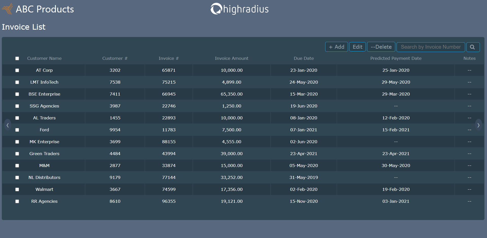
Task: Click the Invoice Amount column header
Action: point(231,58)
